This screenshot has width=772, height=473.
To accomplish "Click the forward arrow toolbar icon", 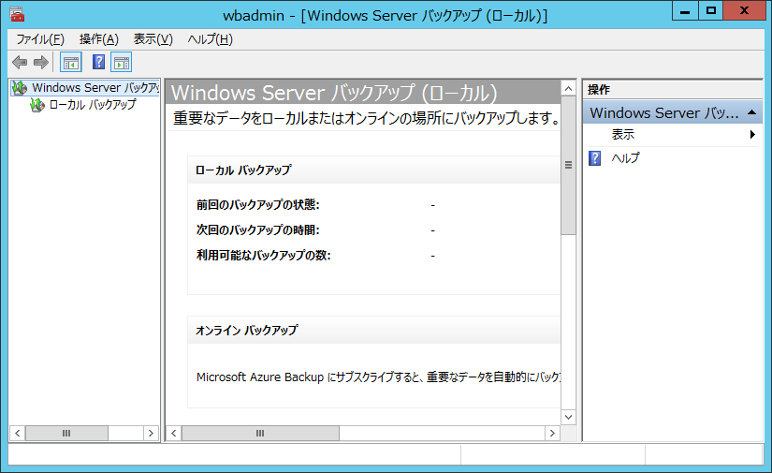I will point(40,63).
